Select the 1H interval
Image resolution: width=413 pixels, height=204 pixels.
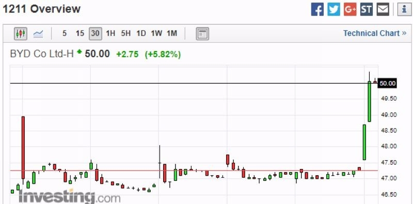(110, 33)
